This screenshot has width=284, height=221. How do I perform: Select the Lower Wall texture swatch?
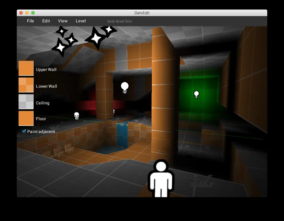[26, 85]
